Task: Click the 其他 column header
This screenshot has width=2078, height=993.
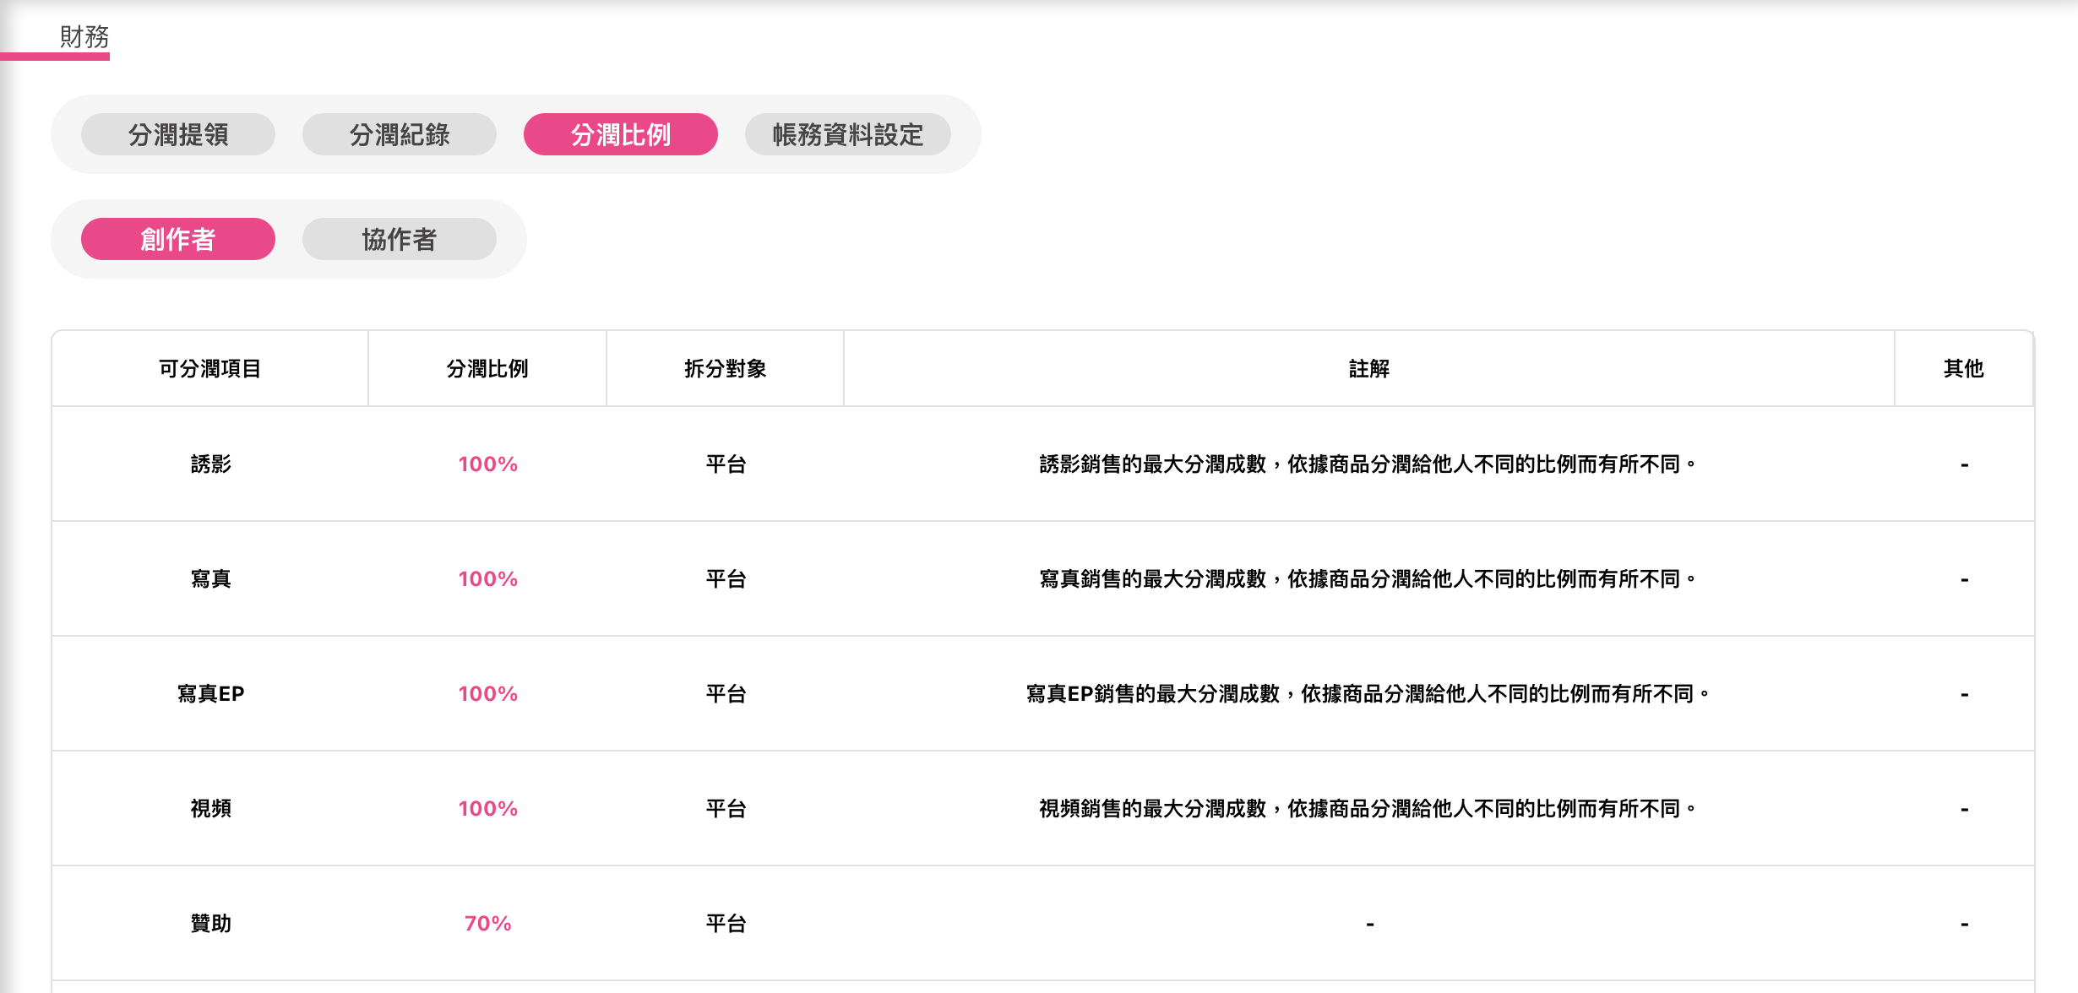Action: (1964, 369)
